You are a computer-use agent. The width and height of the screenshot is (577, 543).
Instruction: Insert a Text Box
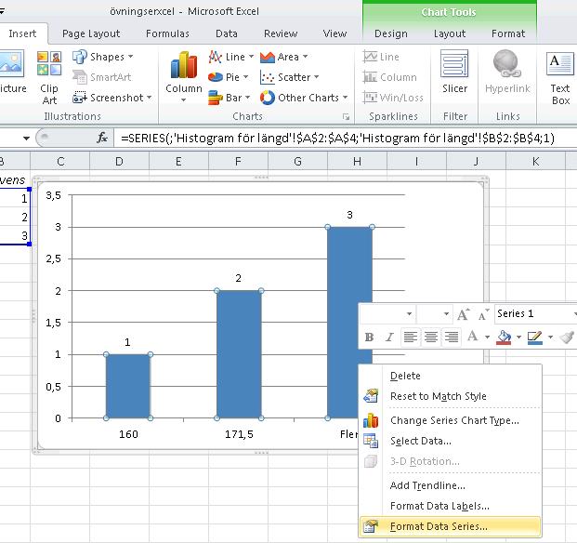tap(560, 78)
